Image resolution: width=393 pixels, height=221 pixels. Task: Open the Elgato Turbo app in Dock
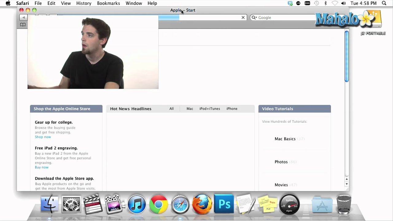coord(289,204)
